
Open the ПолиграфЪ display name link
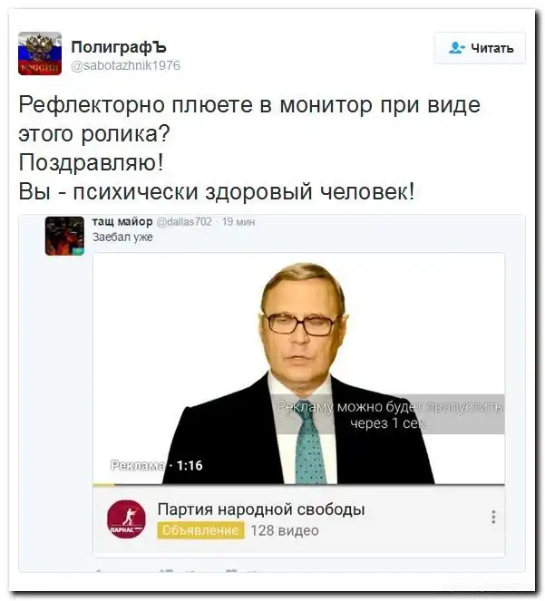click(119, 47)
